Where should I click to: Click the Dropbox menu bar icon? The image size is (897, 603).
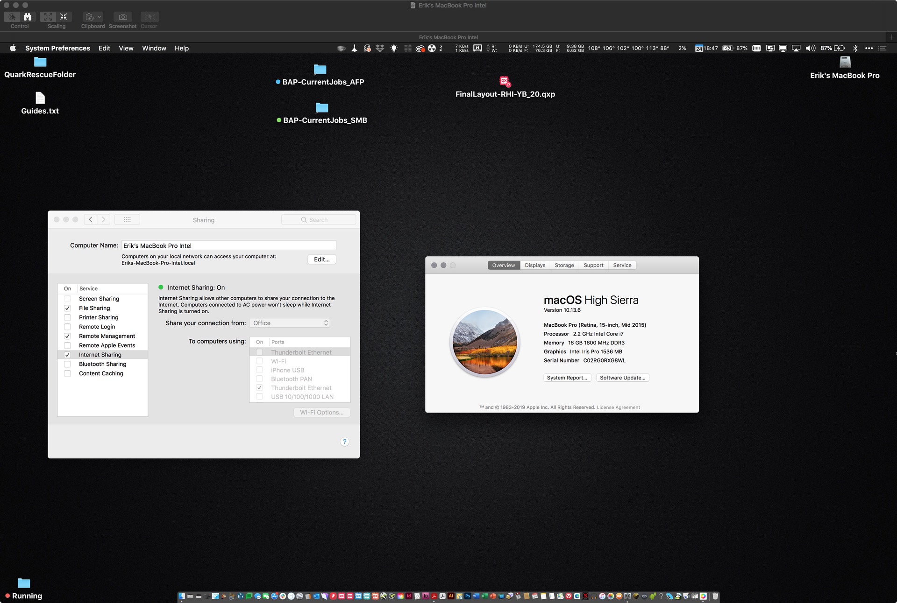tap(380, 48)
